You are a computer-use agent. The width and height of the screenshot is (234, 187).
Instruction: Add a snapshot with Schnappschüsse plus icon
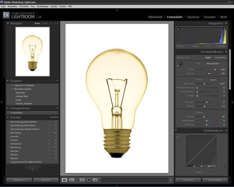57,108
